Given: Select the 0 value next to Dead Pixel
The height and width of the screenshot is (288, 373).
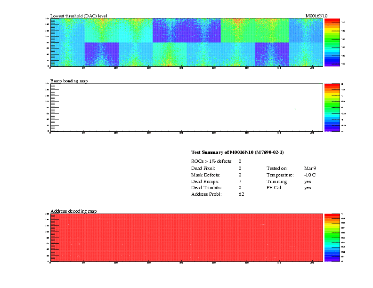Looking at the screenshot, I should pos(240,168).
